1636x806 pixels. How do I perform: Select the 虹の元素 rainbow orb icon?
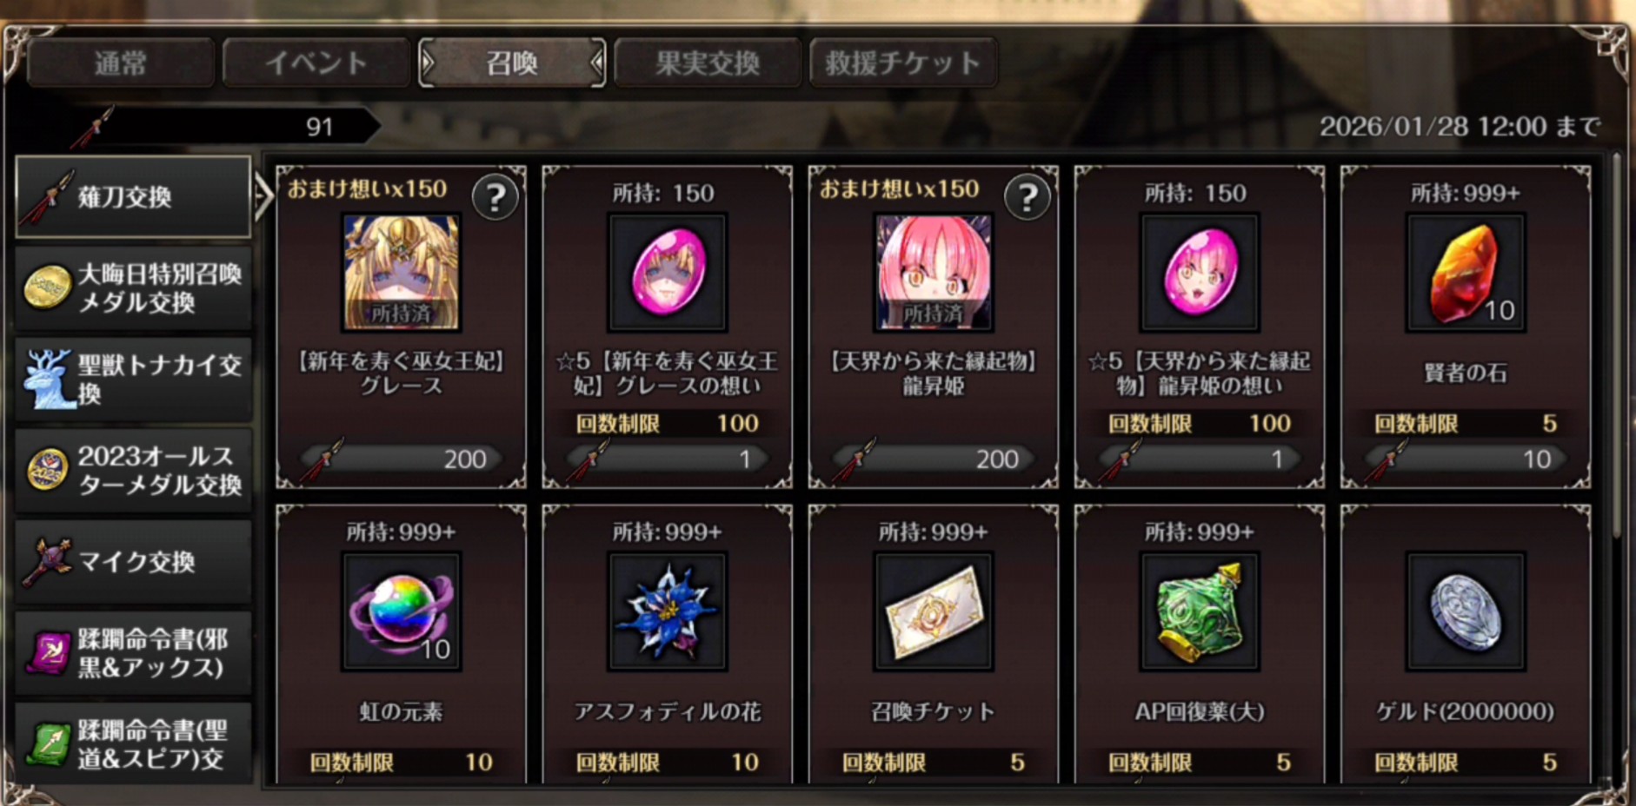[x=402, y=612]
